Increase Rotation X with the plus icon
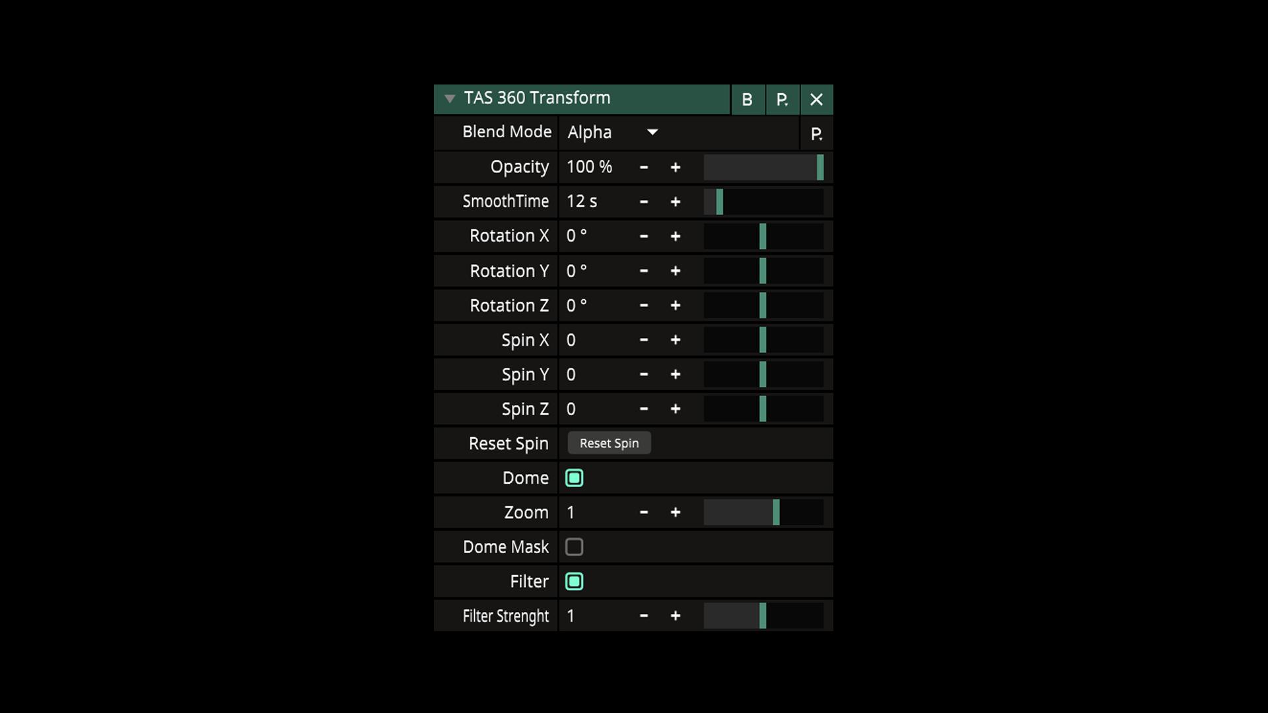The height and width of the screenshot is (713, 1268). (675, 236)
